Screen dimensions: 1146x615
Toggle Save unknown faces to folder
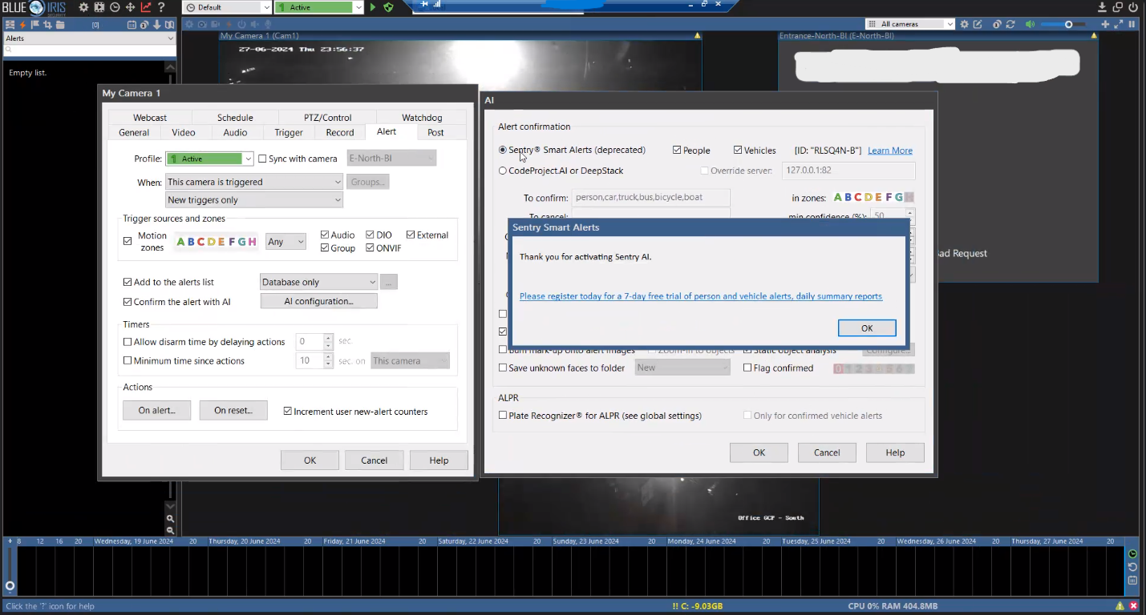tap(503, 368)
